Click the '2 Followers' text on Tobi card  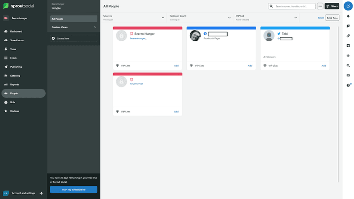[x=269, y=57]
